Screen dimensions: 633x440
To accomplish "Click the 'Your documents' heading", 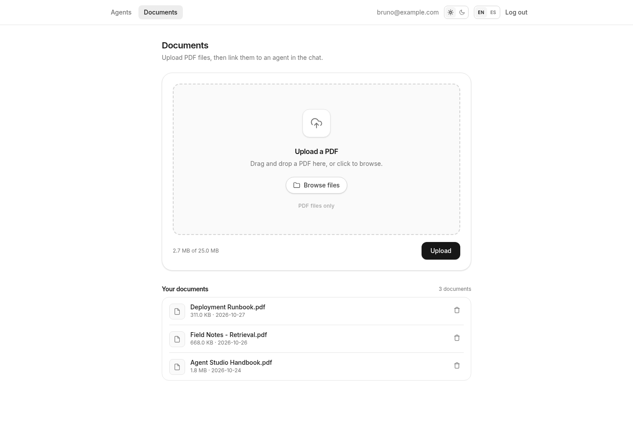I will 185,289.
